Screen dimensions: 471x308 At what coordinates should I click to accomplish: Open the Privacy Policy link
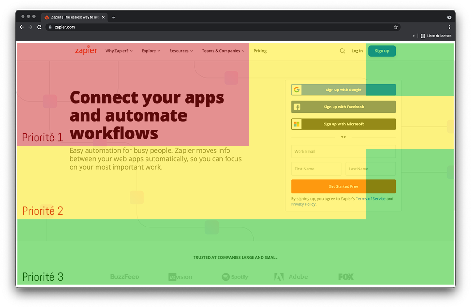[303, 204]
